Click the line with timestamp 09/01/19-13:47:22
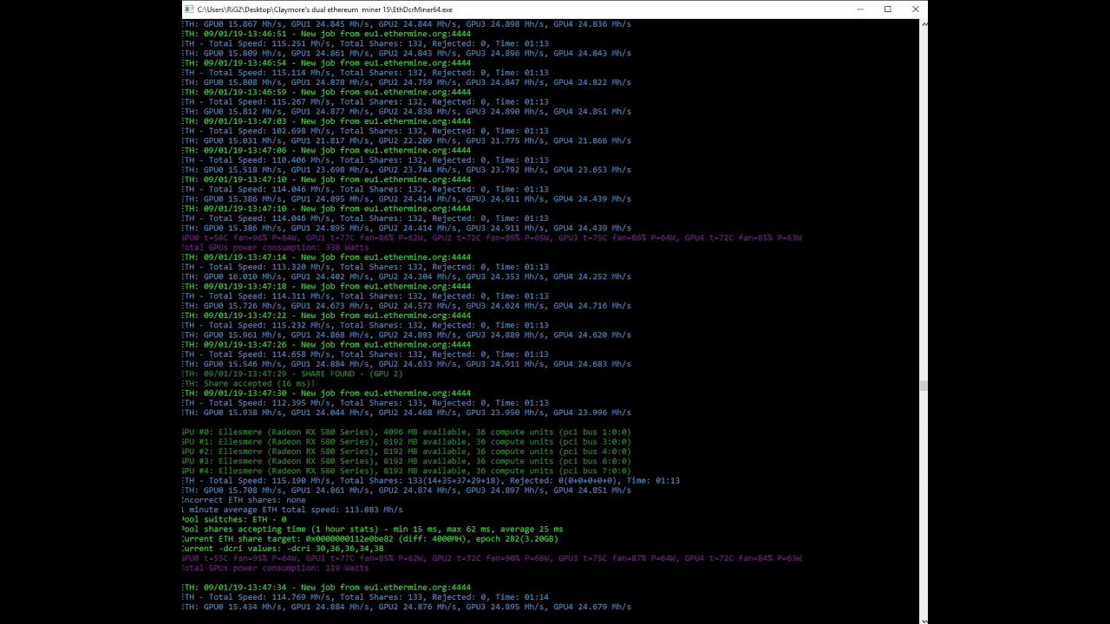The height and width of the screenshot is (624, 1110). point(327,315)
